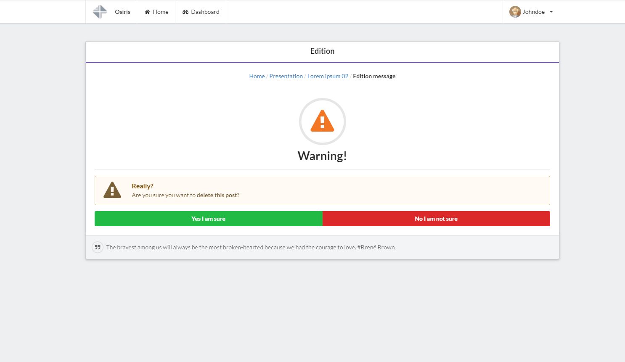Click the quote icon in the footer
Image resolution: width=625 pixels, height=362 pixels.
click(x=98, y=247)
